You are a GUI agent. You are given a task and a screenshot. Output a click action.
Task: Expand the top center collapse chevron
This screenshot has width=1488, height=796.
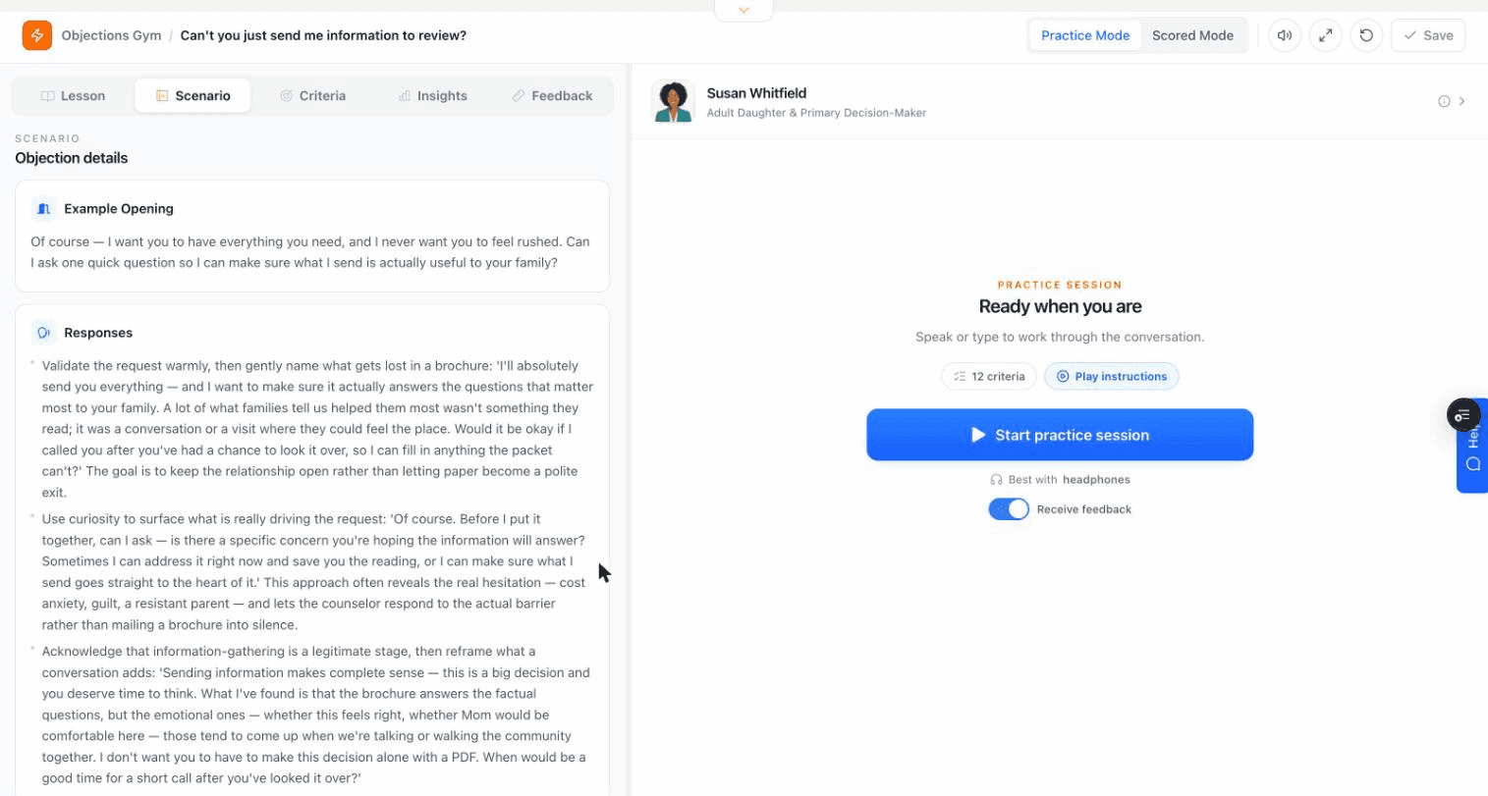[x=744, y=10]
